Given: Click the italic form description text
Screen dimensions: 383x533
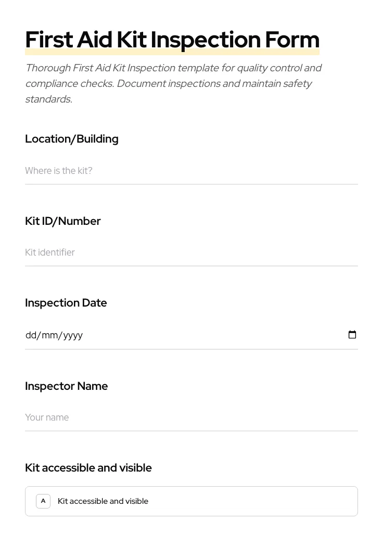Looking at the screenshot, I should click(x=174, y=83).
